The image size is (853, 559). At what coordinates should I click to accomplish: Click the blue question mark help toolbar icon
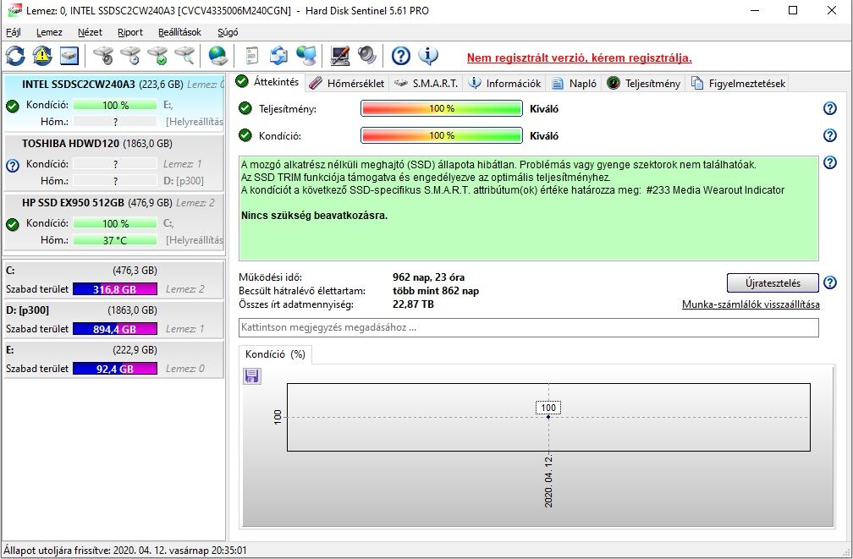tap(401, 56)
